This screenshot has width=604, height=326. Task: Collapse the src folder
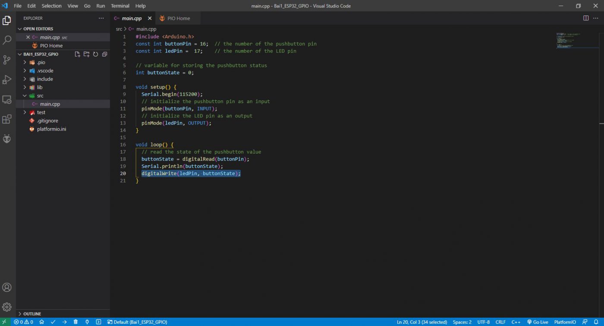pyautogui.click(x=40, y=96)
